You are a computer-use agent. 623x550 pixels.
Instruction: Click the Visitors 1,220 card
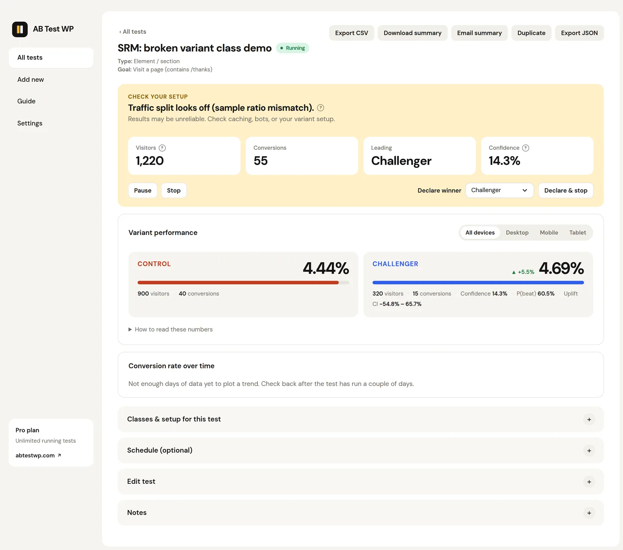coord(184,156)
